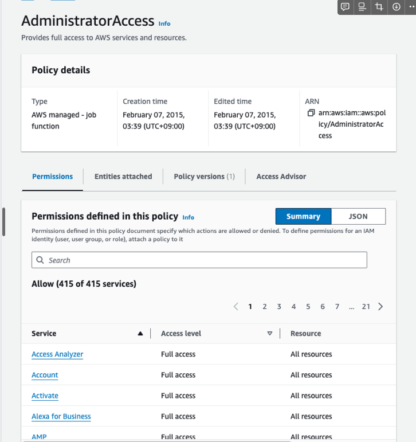416x442 pixels.
Task: Click the Creation time date value
Action: click(154, 120)
